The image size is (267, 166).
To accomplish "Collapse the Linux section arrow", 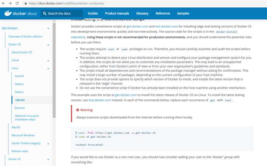I will coord(48,69).
